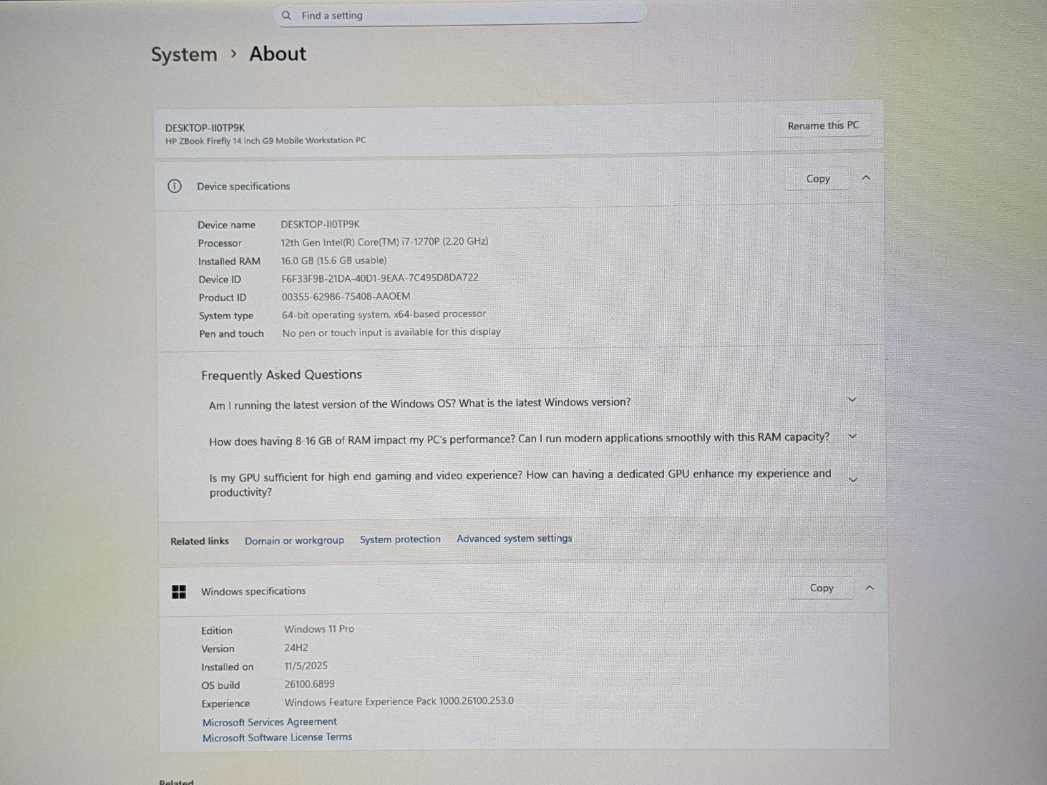The image size is (1047, 785).
Task: Copy the Device specifications
Action: [817, 179]
